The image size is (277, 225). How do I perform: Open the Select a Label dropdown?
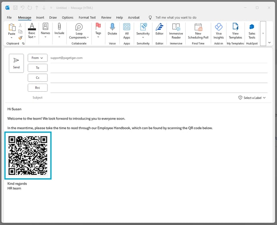click(x=252, y=98)
